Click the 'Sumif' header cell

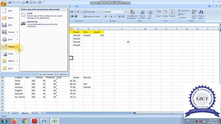[x=99, y=32]
